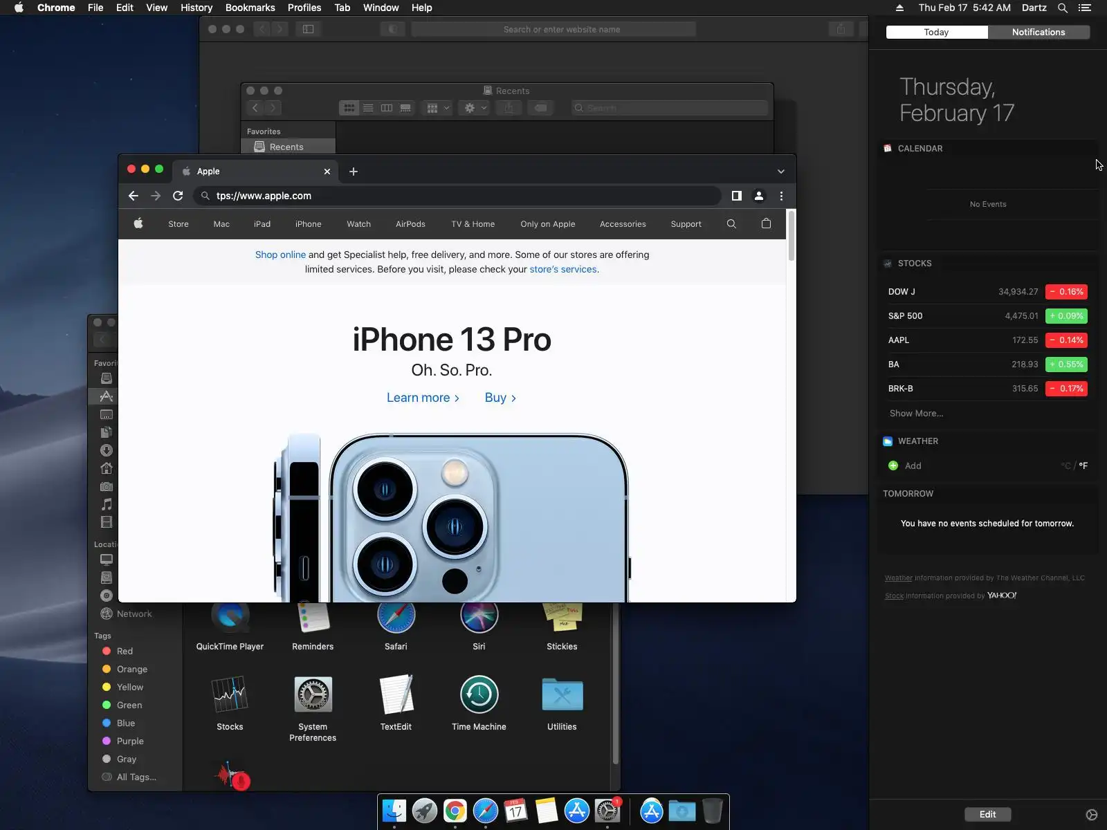
Task: Open Launchpad from the Dock
Action: 425,811
